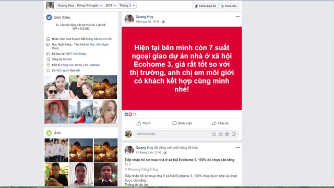
Task: Toggle Theo dõi to follow Quang Huy
Action: [229, 6]
